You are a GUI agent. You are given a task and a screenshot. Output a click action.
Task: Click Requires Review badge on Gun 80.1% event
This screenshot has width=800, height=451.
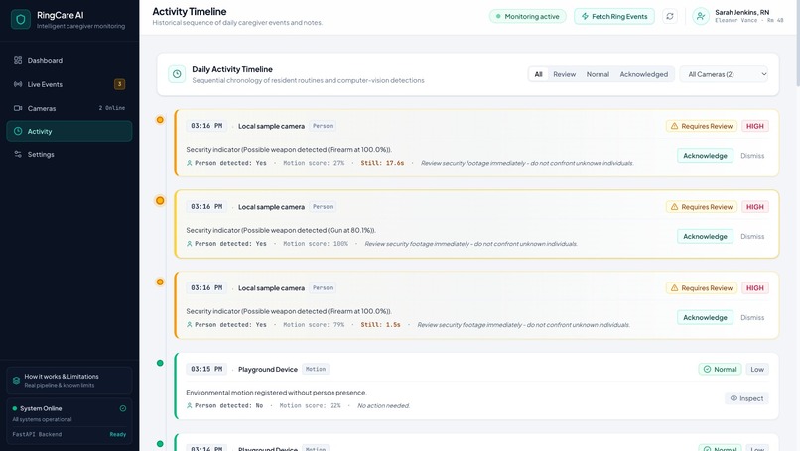(x=702, y=207)
